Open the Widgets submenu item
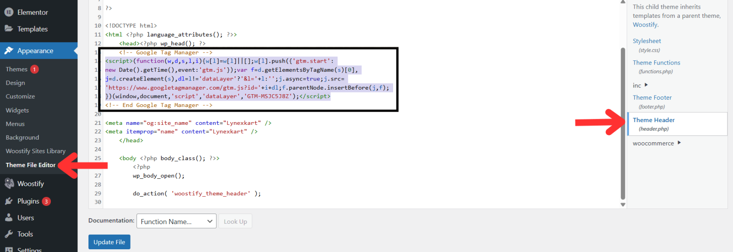733x252 pixels. tap(17, 110)
